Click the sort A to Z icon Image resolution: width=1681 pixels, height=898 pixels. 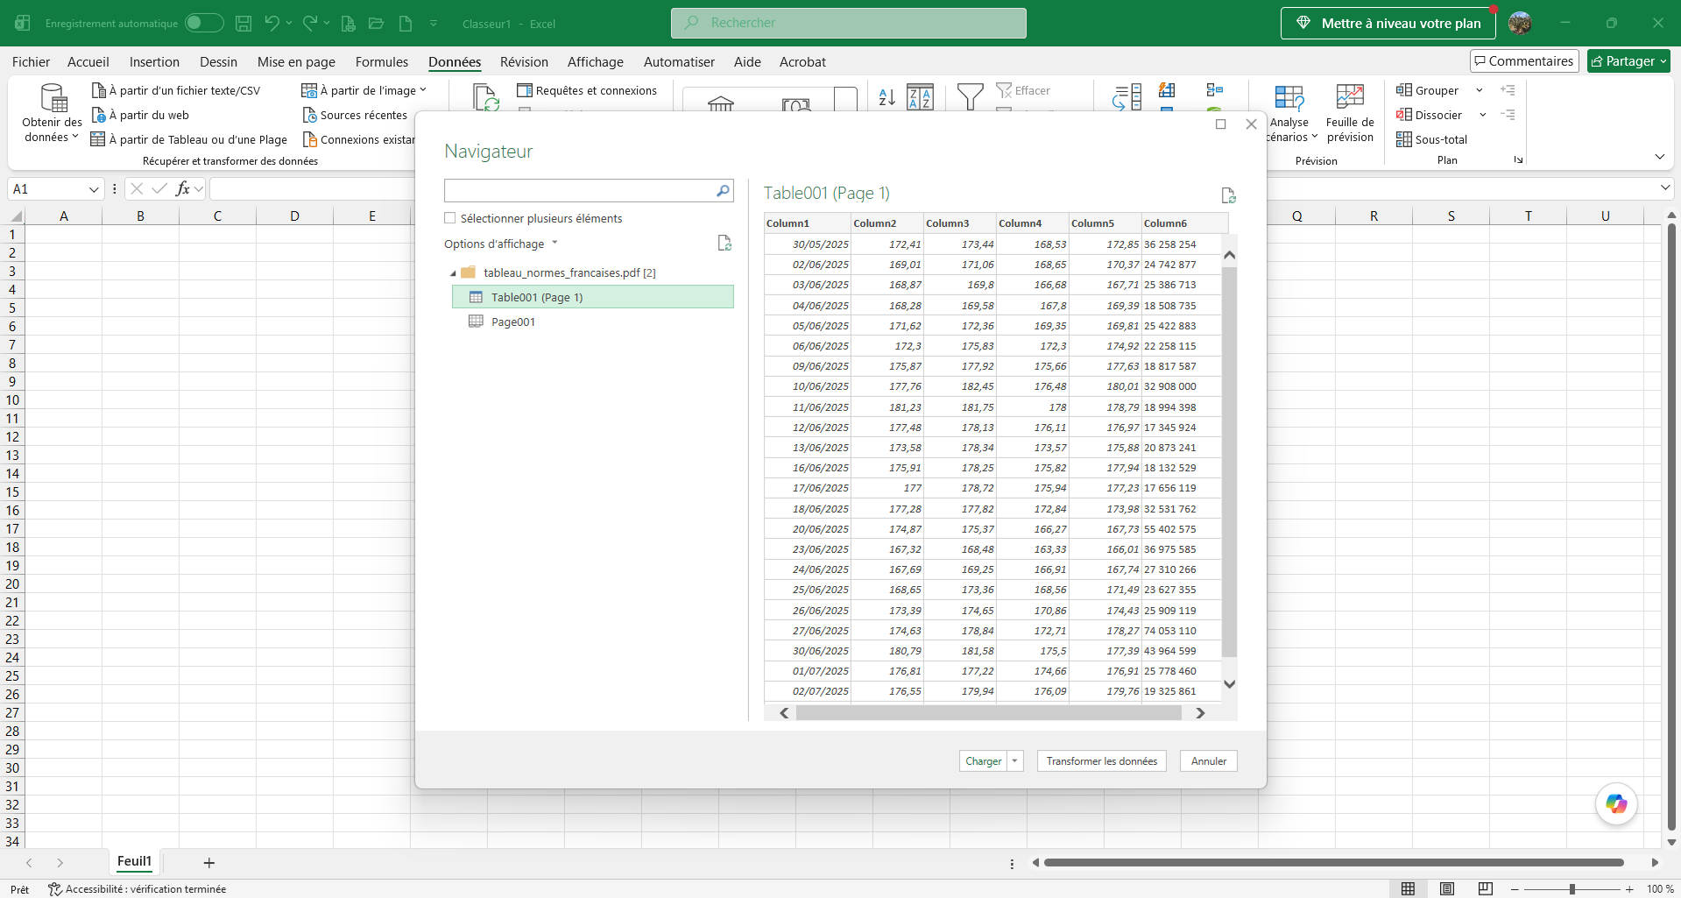886,97
